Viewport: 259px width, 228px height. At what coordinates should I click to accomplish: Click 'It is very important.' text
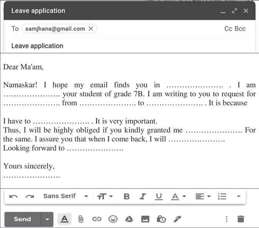click(x=126, y=121)
